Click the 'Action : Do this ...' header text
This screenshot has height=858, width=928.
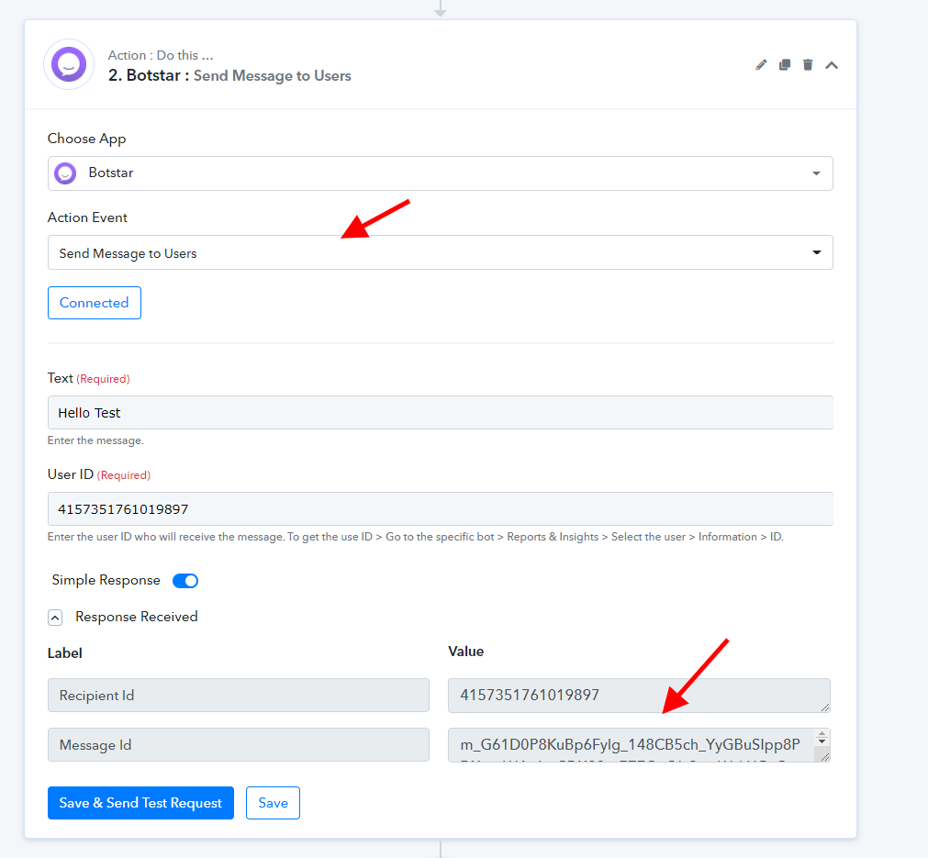click(x=161, y=55)
